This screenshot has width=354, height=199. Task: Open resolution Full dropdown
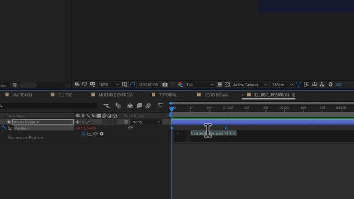(x=200, y=85)
